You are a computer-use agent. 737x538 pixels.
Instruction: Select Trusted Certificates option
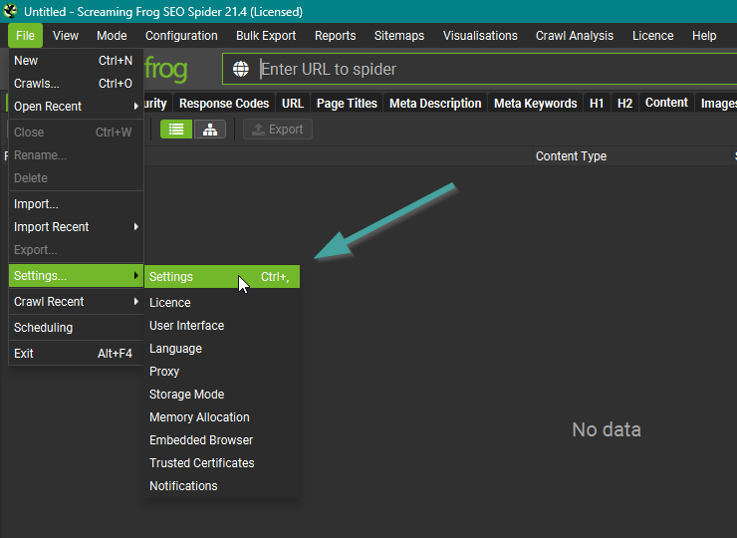(201, 463)
